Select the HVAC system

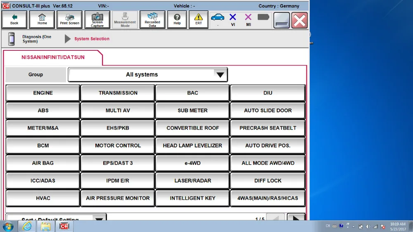coord(43,198)
